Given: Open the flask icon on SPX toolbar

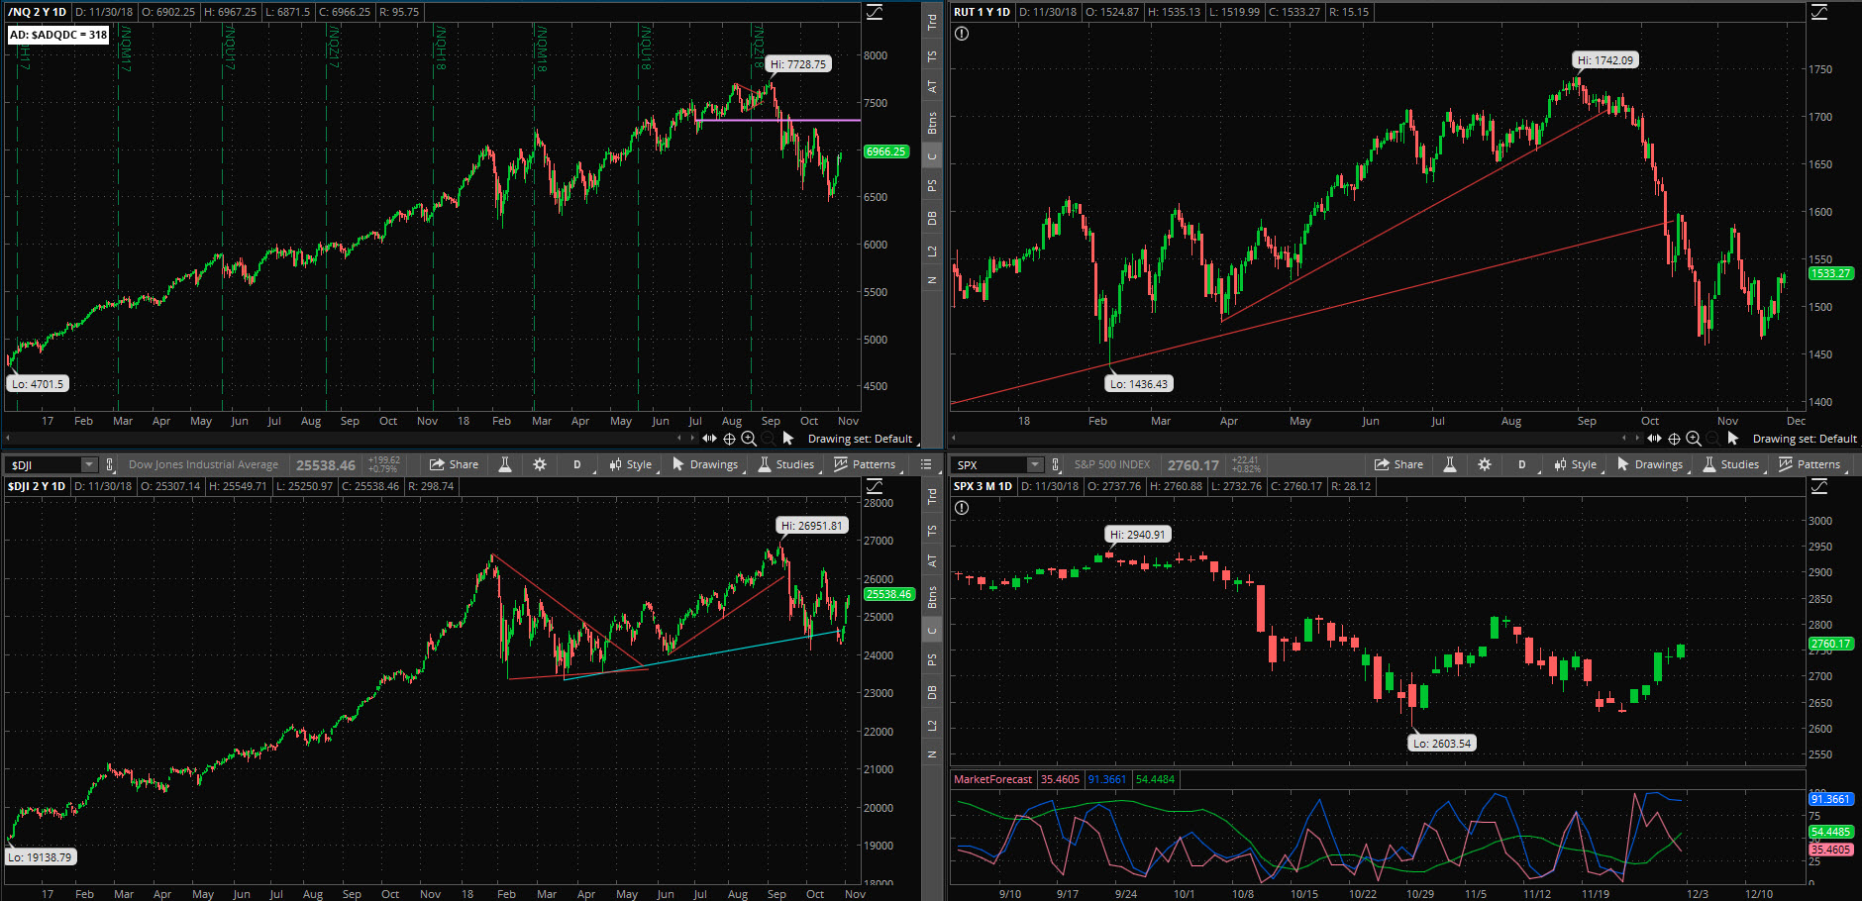Looking at the screenshot, I should [1450, 464].
